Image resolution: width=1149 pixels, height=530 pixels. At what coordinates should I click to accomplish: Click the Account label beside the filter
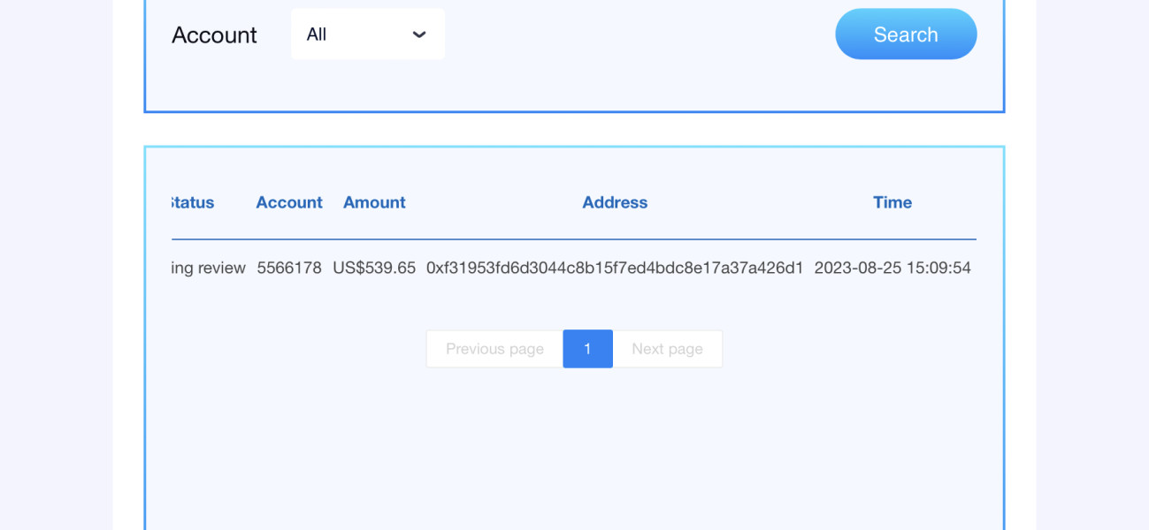tap(214, 35)
